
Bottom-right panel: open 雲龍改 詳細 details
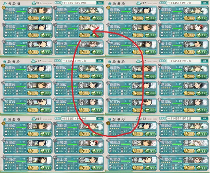click(189, 151)
